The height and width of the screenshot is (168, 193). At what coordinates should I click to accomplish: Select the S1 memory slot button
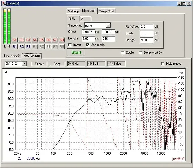tap(15, 40)
